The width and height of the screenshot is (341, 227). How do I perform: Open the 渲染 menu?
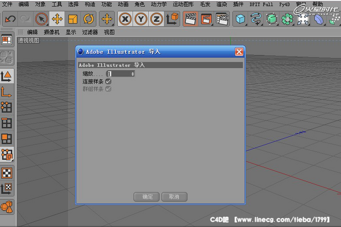point(221,4)
